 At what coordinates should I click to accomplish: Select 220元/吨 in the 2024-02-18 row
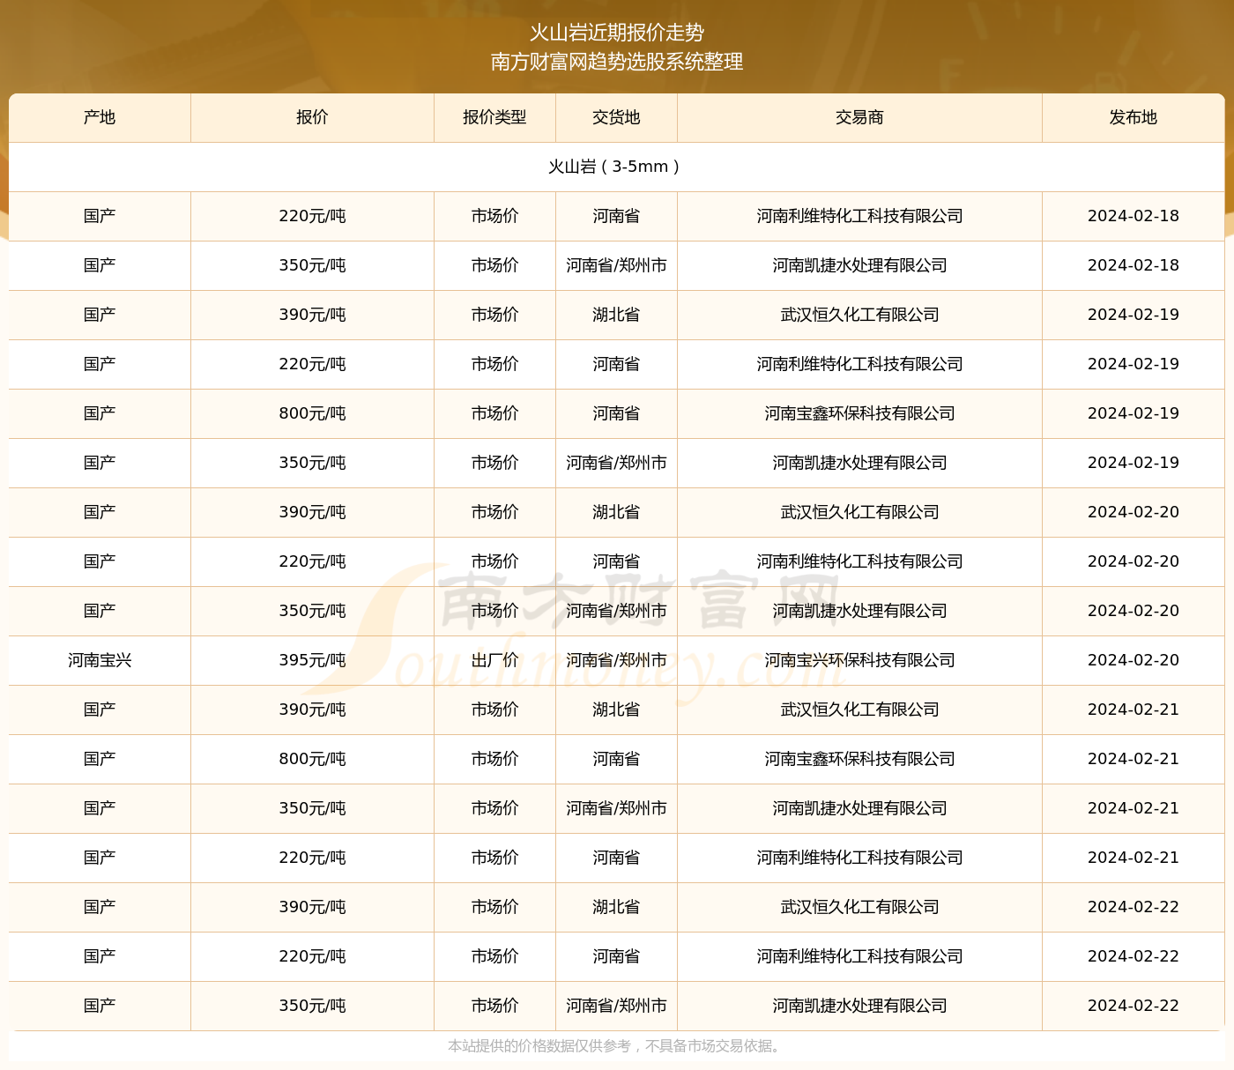coord(312,216)
